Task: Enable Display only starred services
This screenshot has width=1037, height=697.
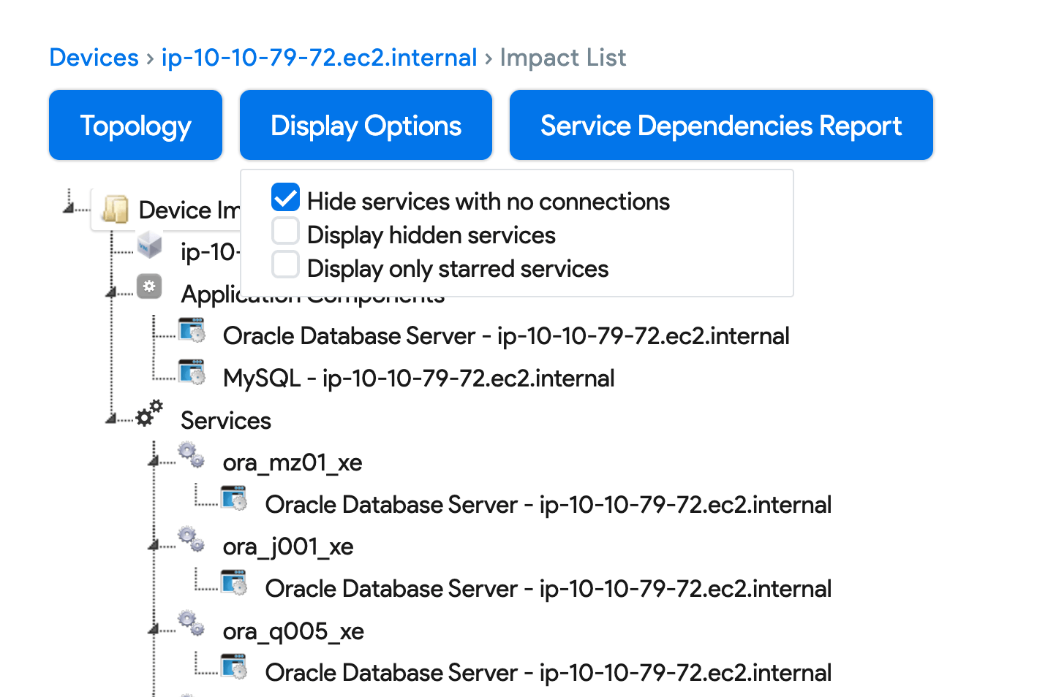Action: 285,264
